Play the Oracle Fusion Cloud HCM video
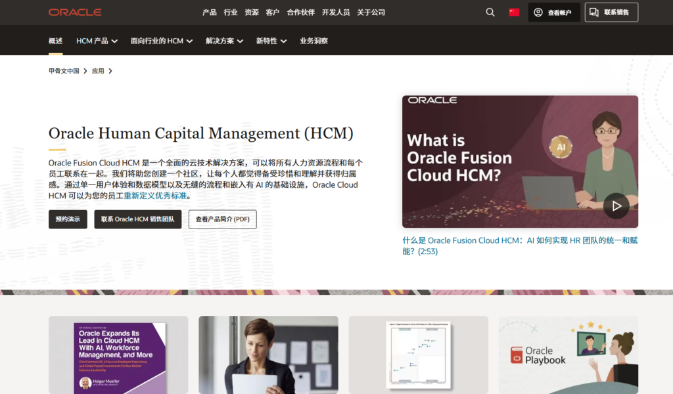This screenshot has height=394, width=673. tap(616, 206)
